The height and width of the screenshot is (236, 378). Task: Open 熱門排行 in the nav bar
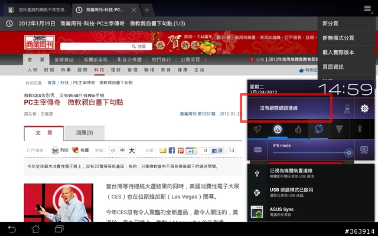coord(161,60)
